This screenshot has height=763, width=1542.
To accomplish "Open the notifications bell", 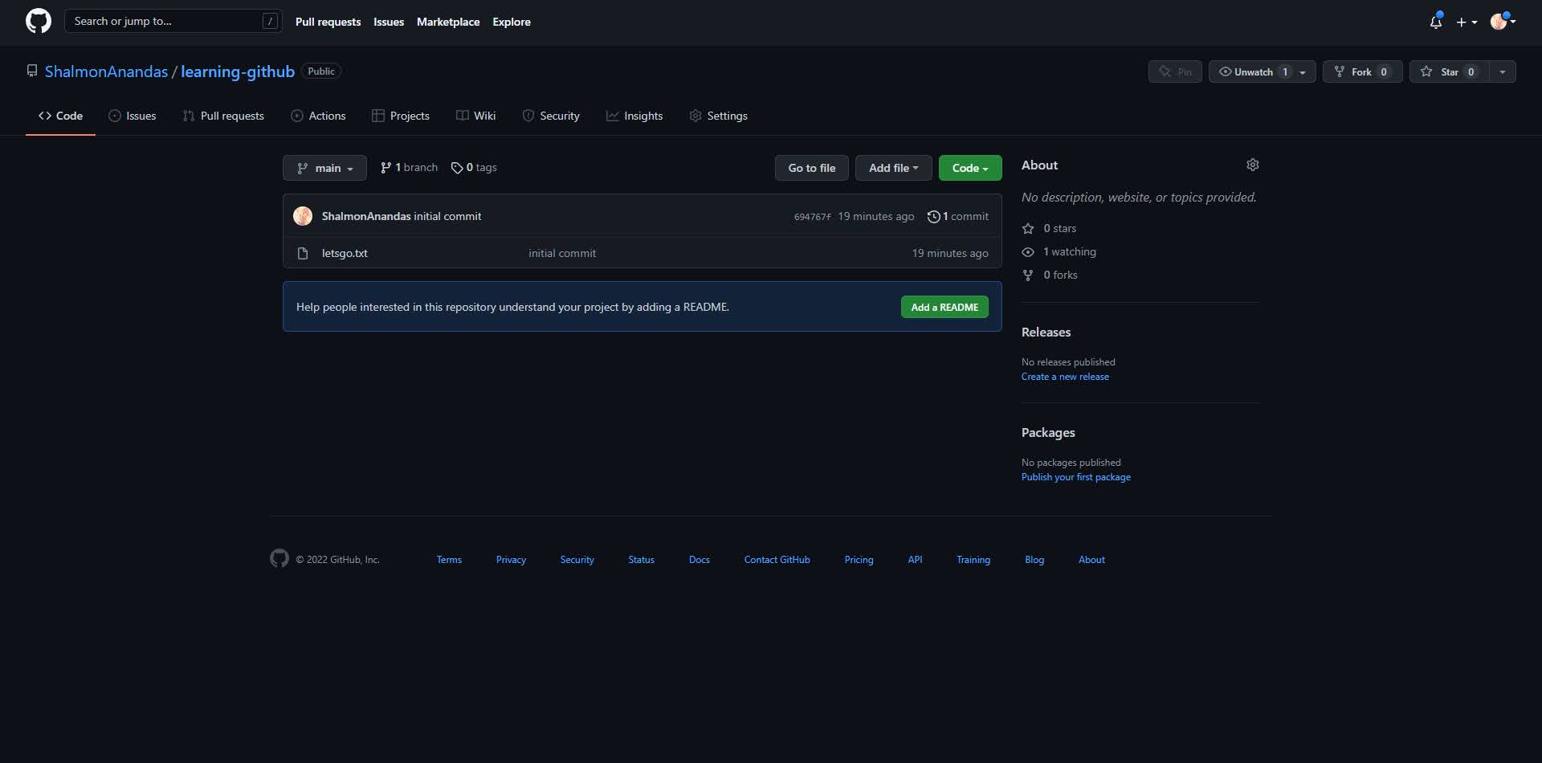I will [1436, 22].
